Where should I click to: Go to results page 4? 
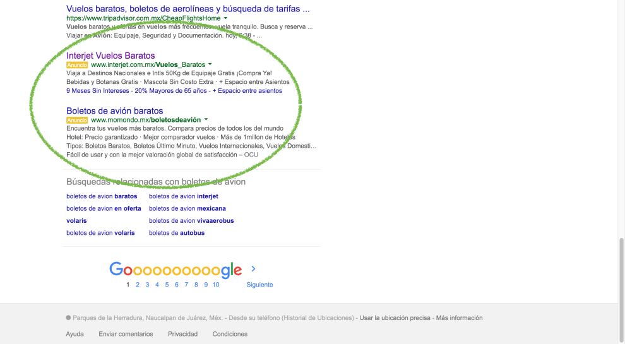pyautogui.click(x=157, y=285)
